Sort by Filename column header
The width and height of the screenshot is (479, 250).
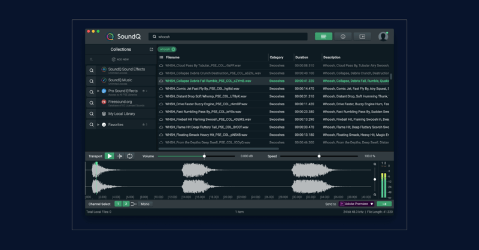point(172,57)
